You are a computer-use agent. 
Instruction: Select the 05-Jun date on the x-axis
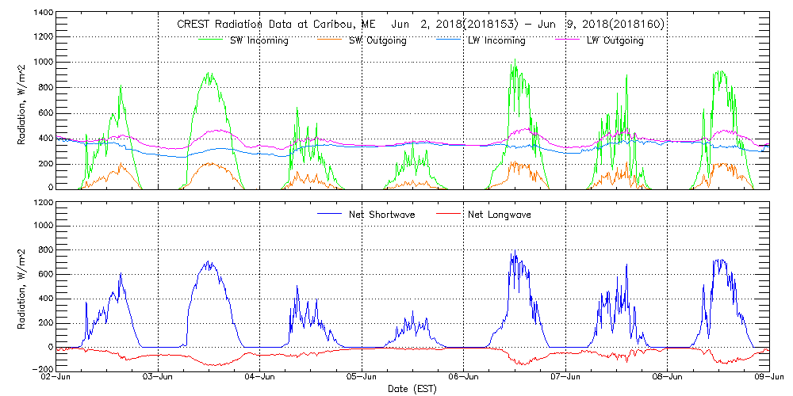(x=362, y=378)
